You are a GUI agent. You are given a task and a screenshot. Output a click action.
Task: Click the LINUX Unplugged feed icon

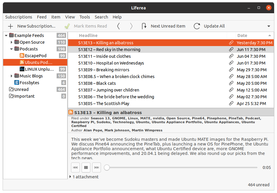[x=22, y=69]
